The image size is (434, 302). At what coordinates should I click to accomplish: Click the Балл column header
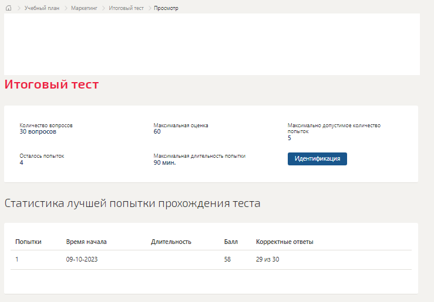coord(231,242)
